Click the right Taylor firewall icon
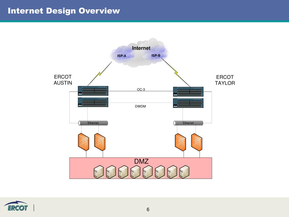Image resolution: width=289 pixels, height=217 pixels. (197, 142)
